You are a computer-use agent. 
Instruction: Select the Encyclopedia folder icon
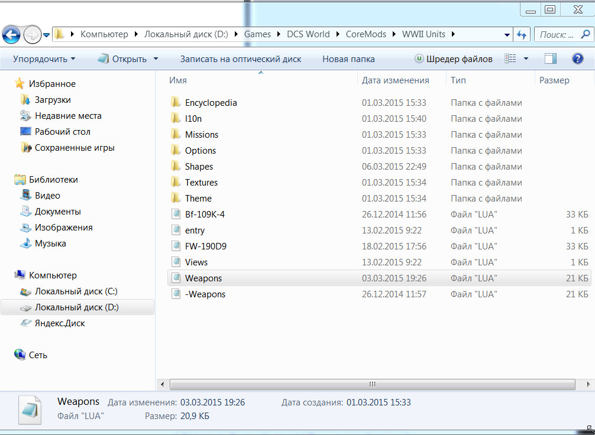[x=175, y=102]
